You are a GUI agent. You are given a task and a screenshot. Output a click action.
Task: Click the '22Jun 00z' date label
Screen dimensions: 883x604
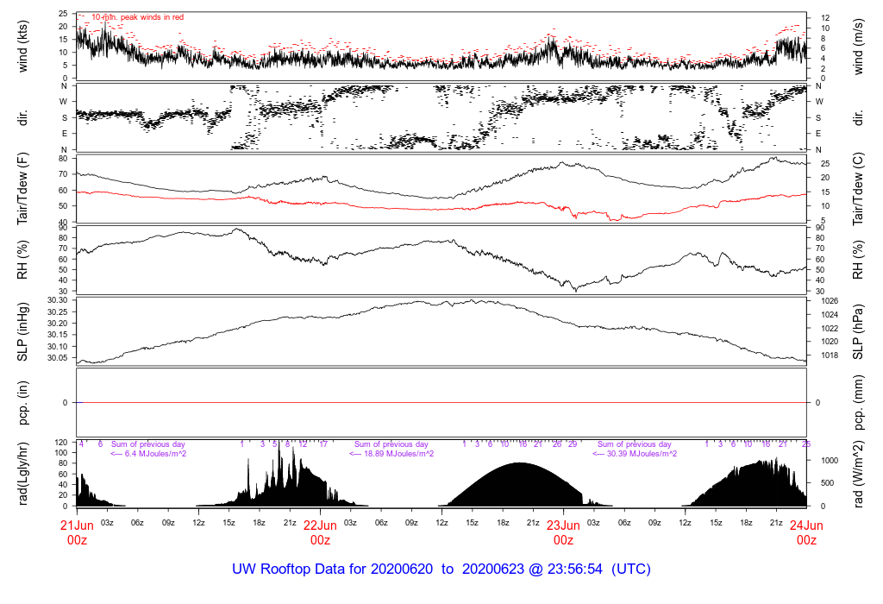[x=321, y=532]
